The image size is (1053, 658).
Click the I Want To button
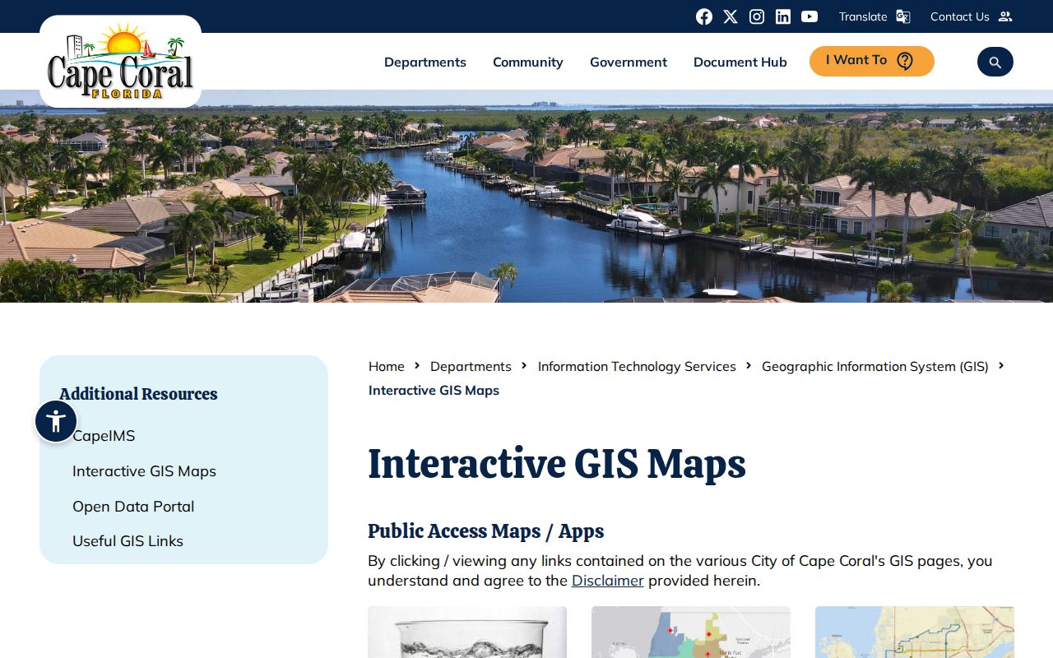[x=872, y=61]
